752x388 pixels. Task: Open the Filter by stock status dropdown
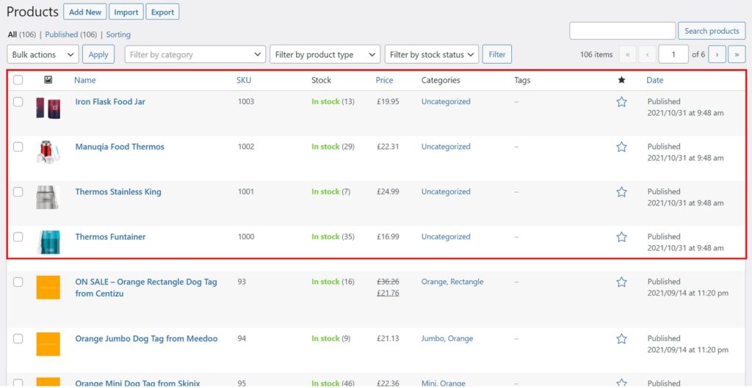click(432, 54)
